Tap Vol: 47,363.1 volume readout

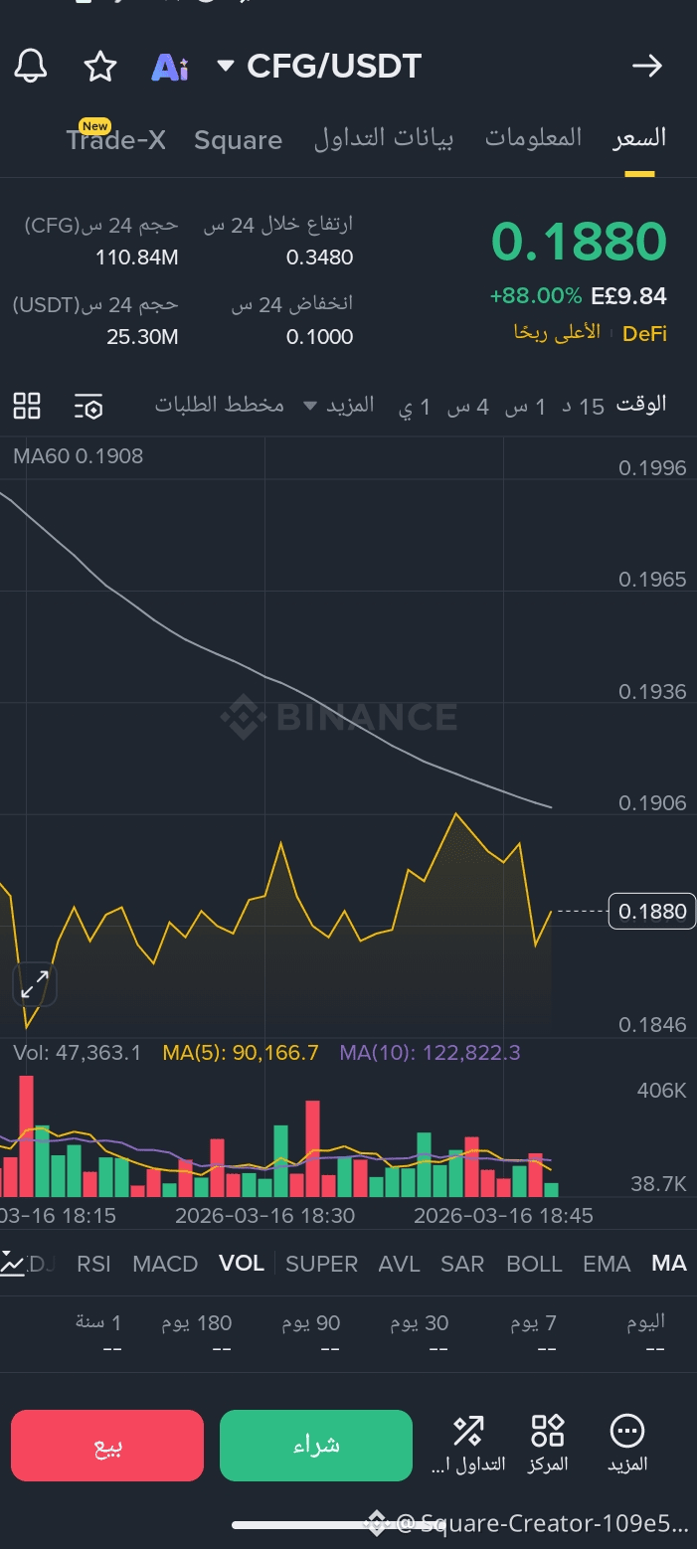point(78,1052)
